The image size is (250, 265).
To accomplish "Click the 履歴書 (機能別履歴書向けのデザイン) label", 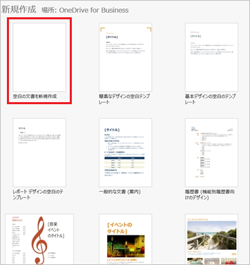I will 210,195.
